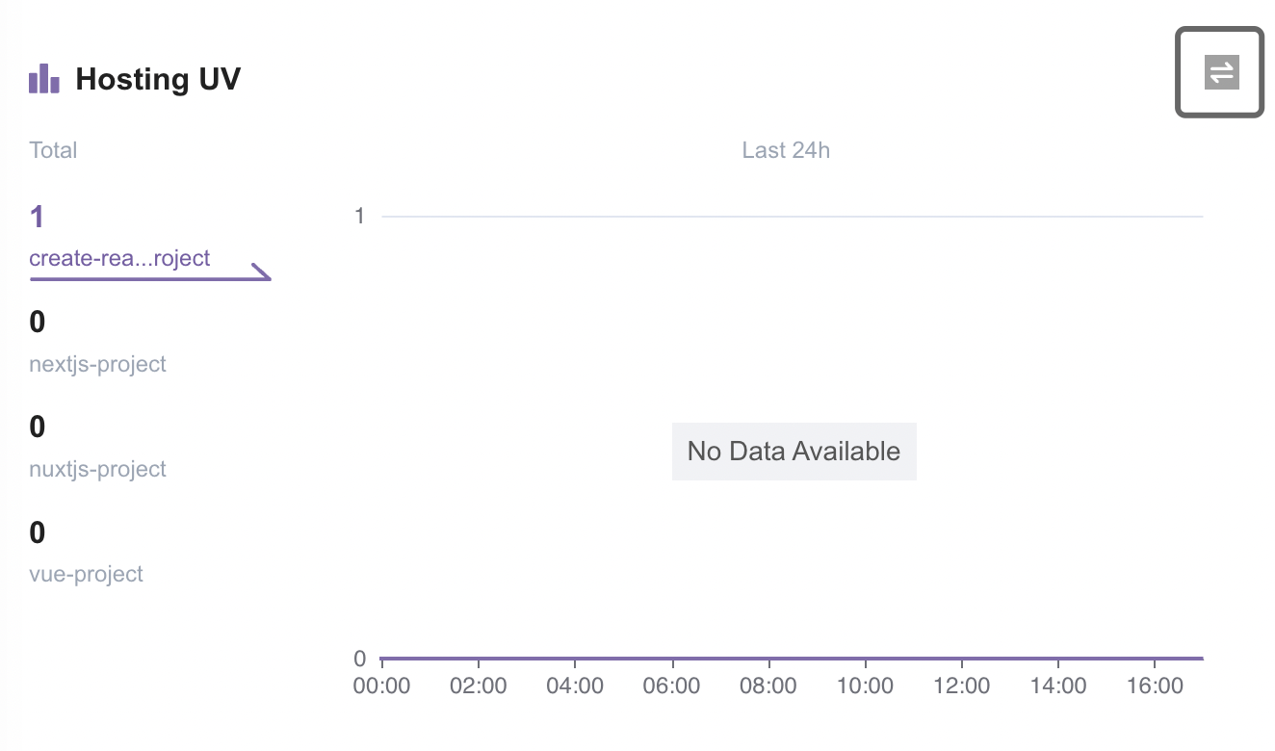Viewport: 1275px width, 751px height.
Task: Click the Hosting UV title
Action: [158, 79]
